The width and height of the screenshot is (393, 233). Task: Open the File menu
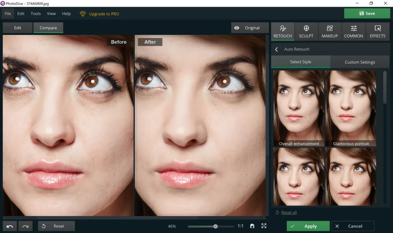(x=8, y=13)
